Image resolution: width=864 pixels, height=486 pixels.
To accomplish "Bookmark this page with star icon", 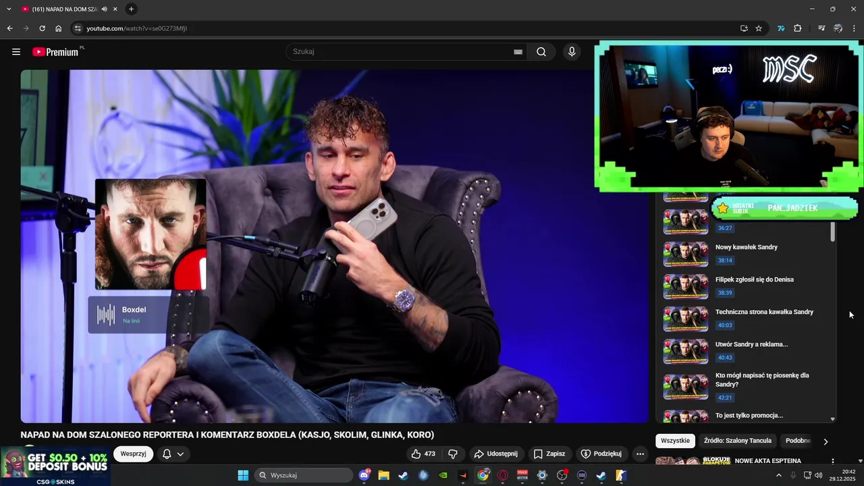I will coord(759,28).
